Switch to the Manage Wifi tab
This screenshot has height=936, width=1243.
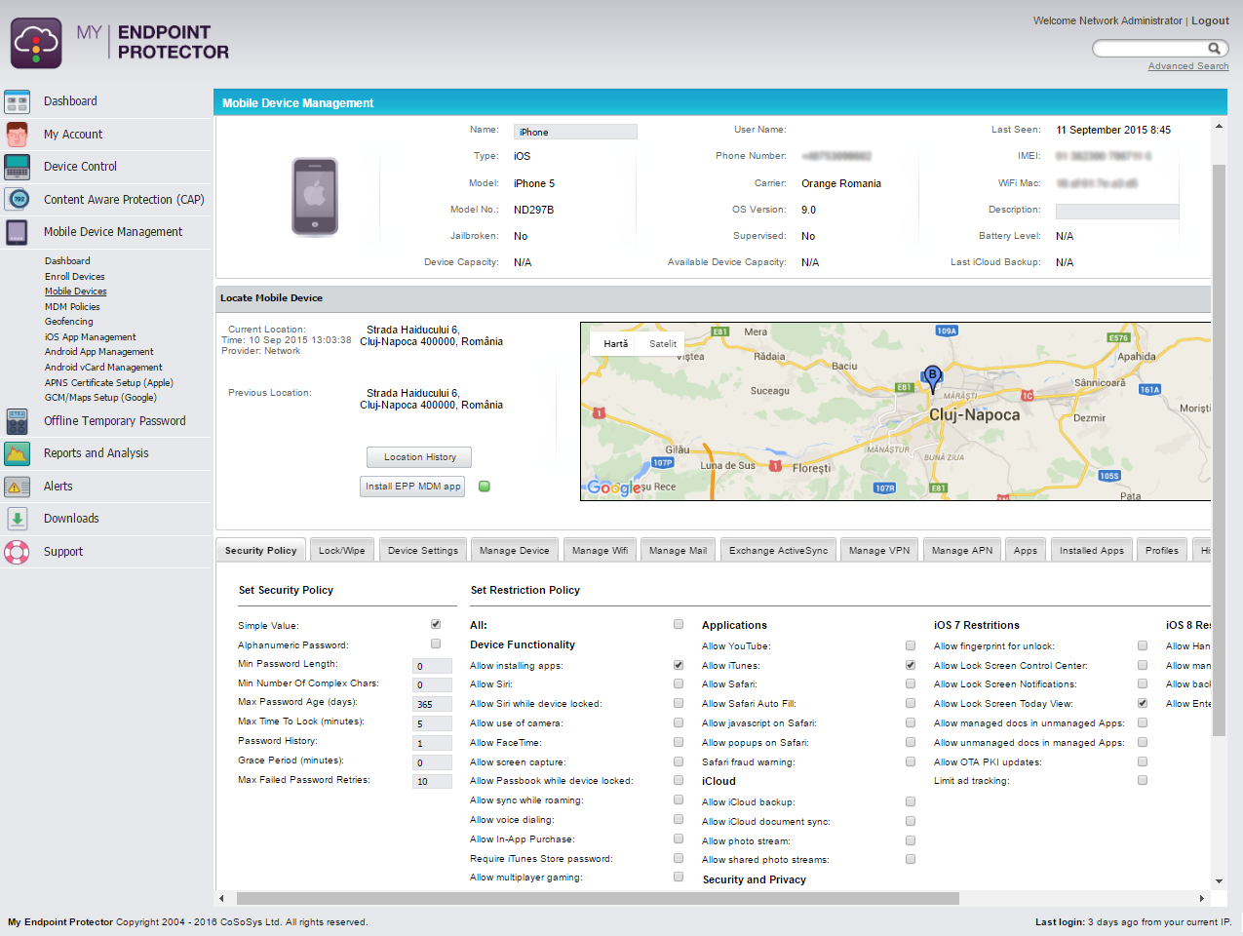600,551
